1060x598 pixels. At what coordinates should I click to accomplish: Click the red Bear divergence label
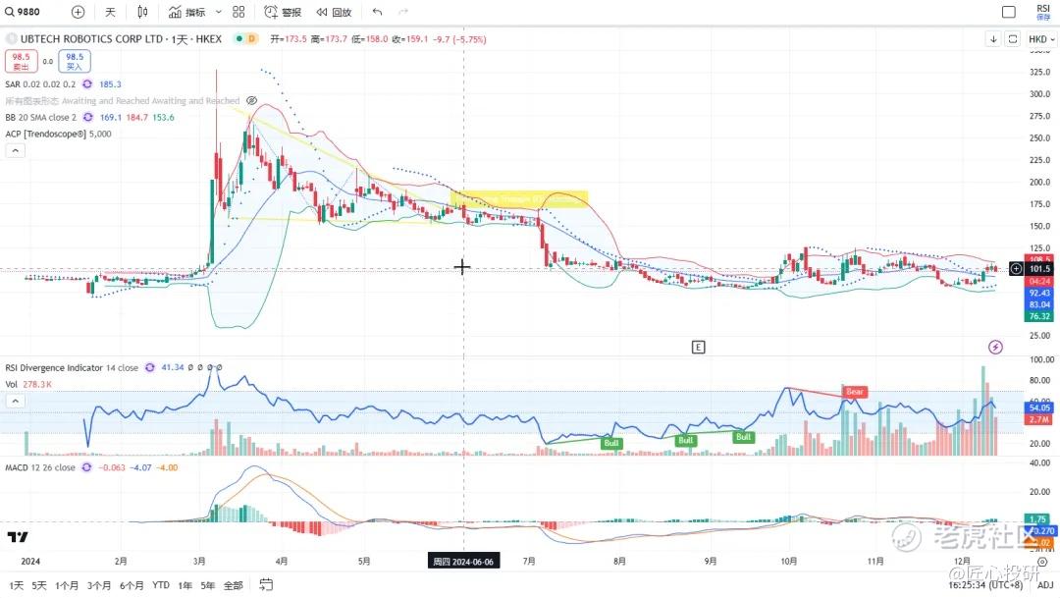click(x=855, y=392)
